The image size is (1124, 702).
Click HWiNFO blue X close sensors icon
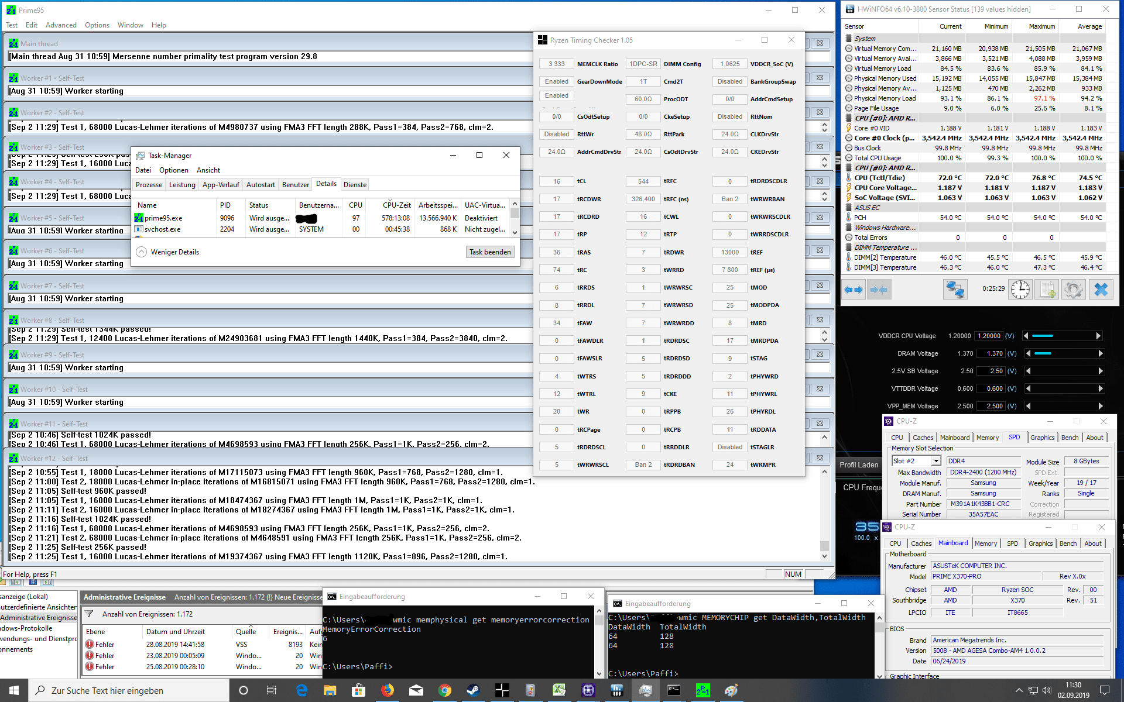[x=1101, y=290]
